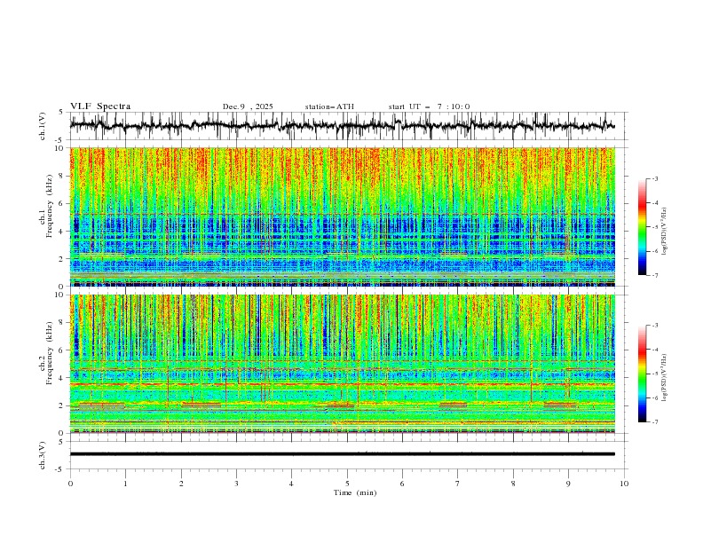Click time axis tick label "0"
The height and width of the screenshot is (543, 703).
[70, 484]
